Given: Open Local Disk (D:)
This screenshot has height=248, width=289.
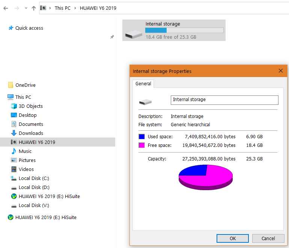Looking at the screenshot, I should coord(34,187).
